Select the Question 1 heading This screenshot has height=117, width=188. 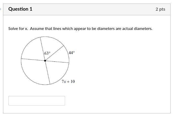click(x=20, y=9)
